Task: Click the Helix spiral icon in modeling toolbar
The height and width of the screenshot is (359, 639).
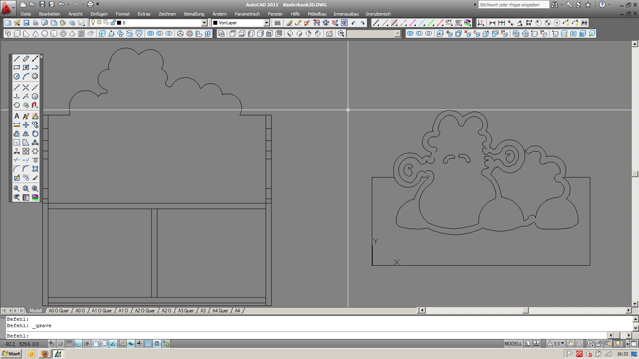Action: pyautogui.click(x=81, y=34)
